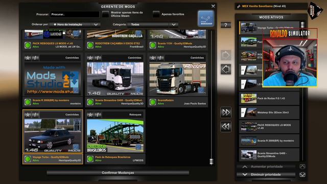
Task: Click the profile edit icon beside MEX Vanilla SaveGame
Action: (239, 7)
